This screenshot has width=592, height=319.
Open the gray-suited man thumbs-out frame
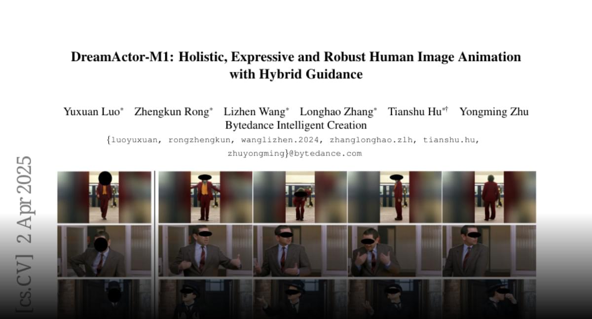205,251
